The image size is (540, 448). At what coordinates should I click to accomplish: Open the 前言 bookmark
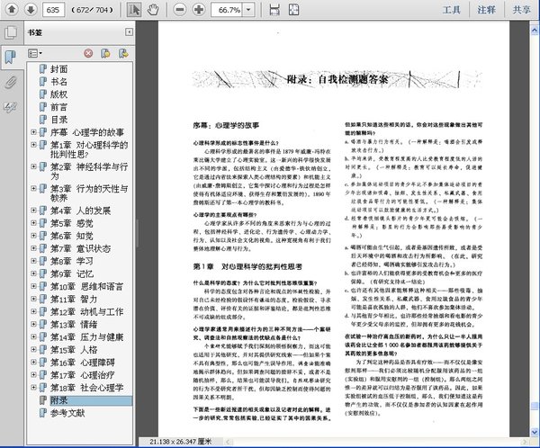tap(58, 107)
